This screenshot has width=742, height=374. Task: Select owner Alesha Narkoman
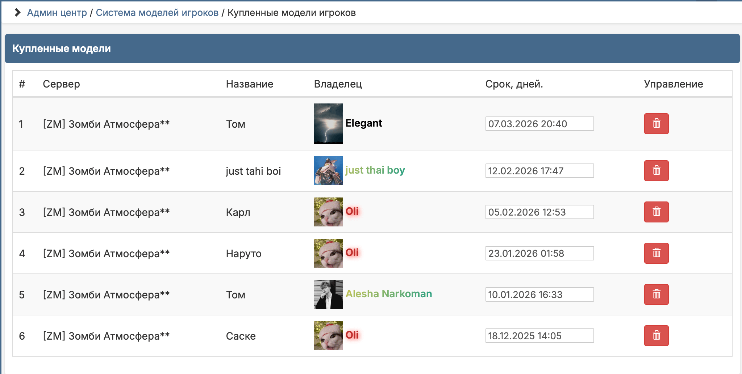[389, 294]
